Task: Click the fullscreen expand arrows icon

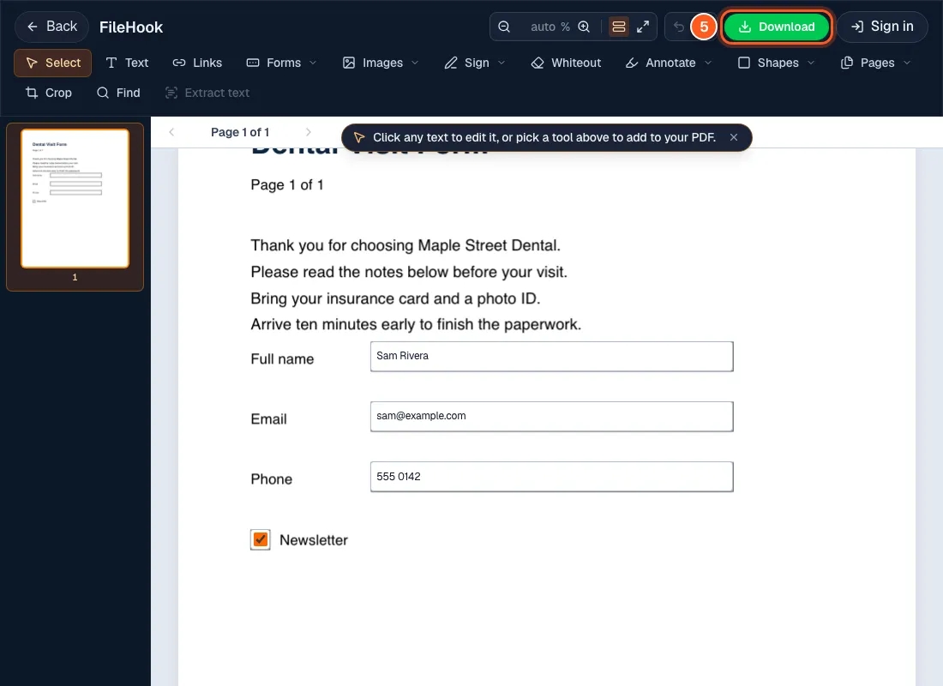Action: (x=643, y=27)
